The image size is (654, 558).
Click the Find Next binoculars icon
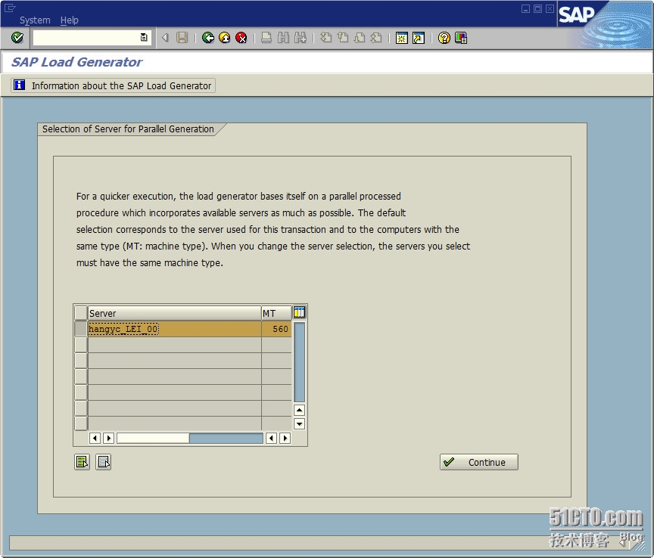(301, 38)
